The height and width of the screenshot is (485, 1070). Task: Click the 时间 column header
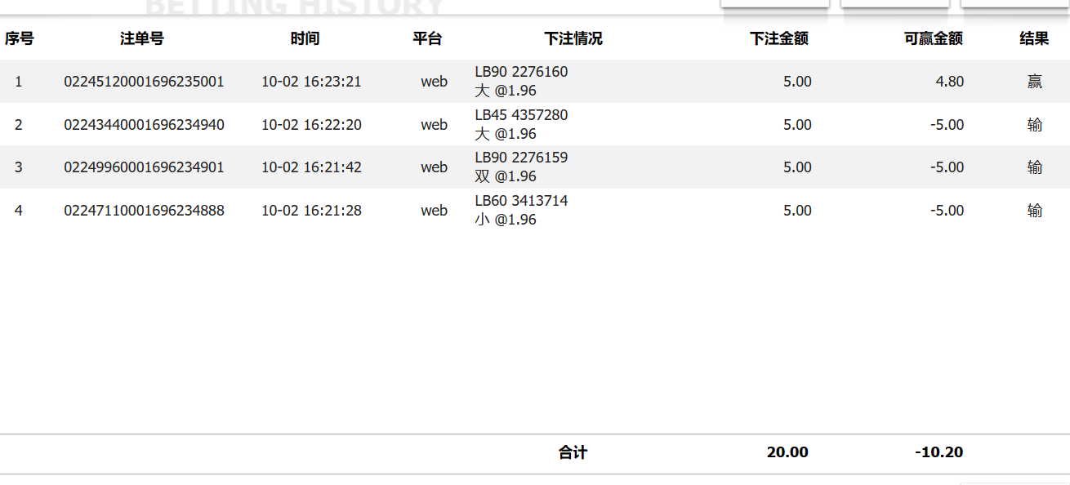pos(305,38)
